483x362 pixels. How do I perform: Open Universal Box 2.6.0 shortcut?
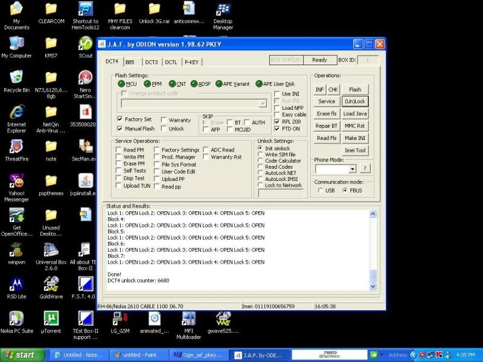(x=51, y=257)
